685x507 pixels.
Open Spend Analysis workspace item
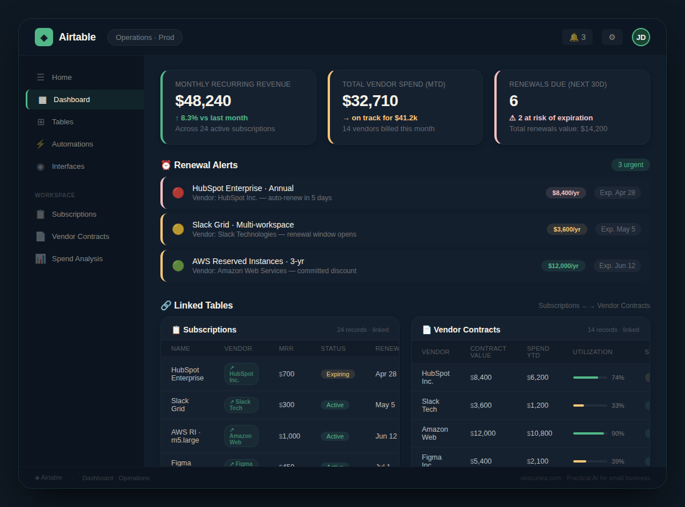tap(84, 258)
